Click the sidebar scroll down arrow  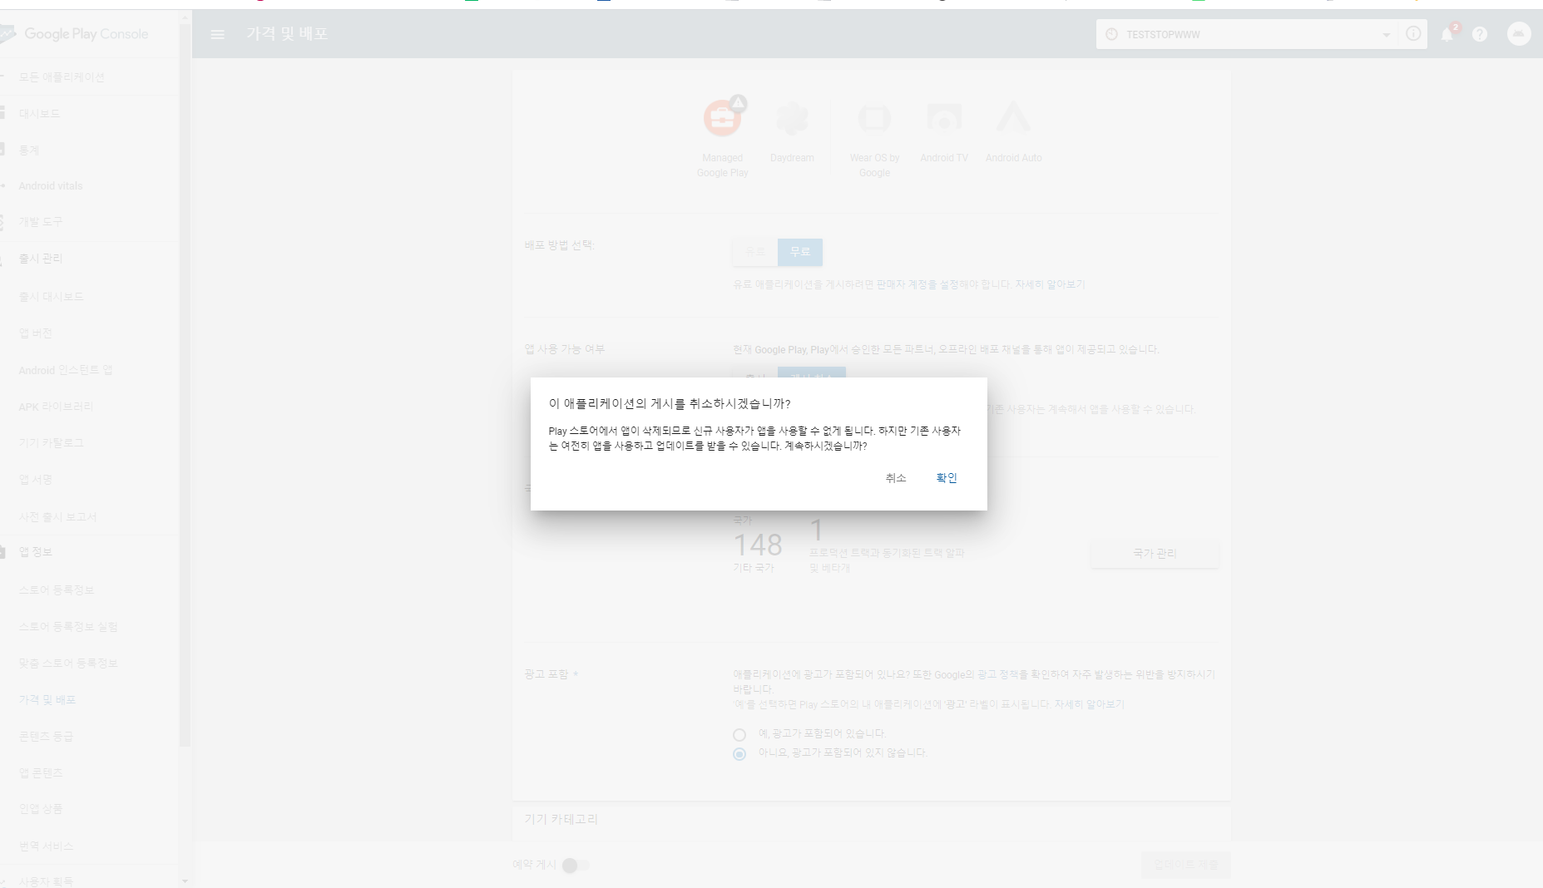[185, 881]
